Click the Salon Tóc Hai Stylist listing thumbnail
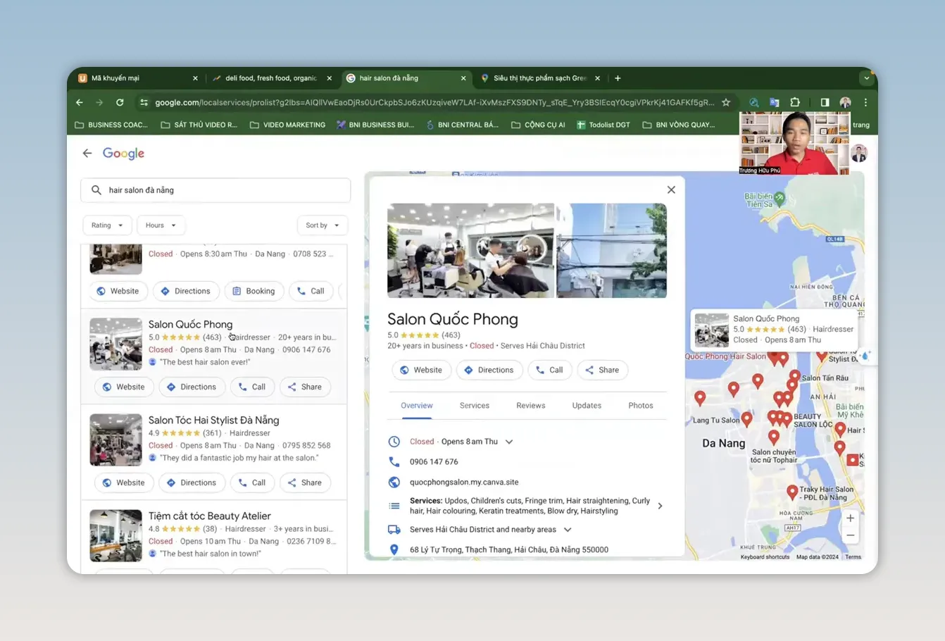 click(x=116, y=440)
